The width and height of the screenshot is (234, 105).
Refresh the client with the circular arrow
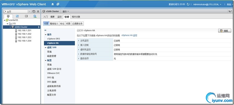tap(188, 4)
